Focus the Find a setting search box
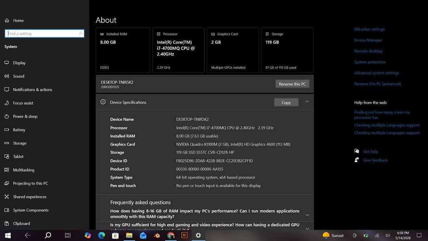Screen dimensions: 428x241 (45, 34)
